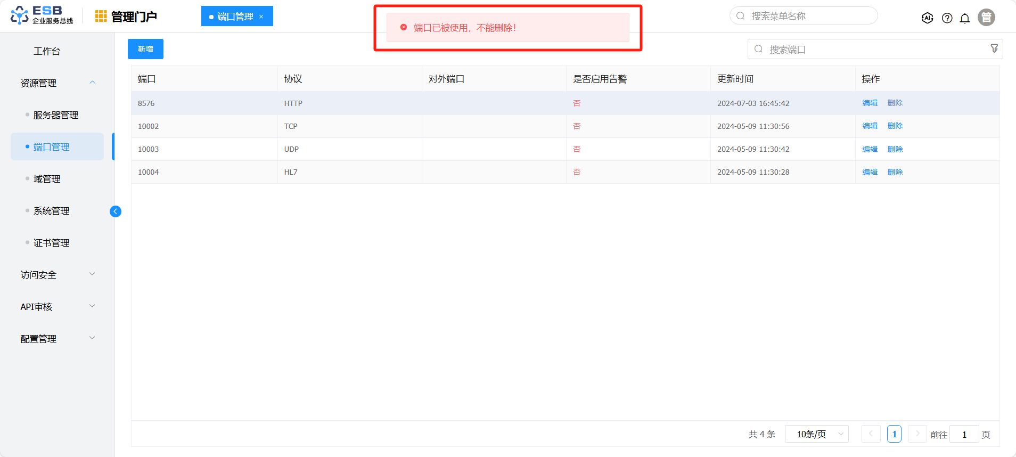The width and height of the screenshot is (1016, 457).
Task: Click 编辑 for port 10003
Action: 870,149
